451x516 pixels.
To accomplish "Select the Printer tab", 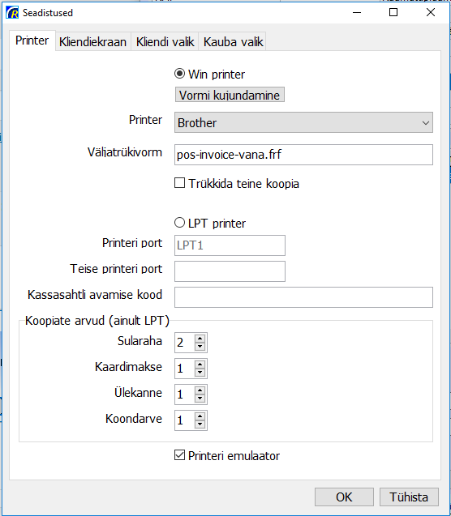I will [32, 41].
